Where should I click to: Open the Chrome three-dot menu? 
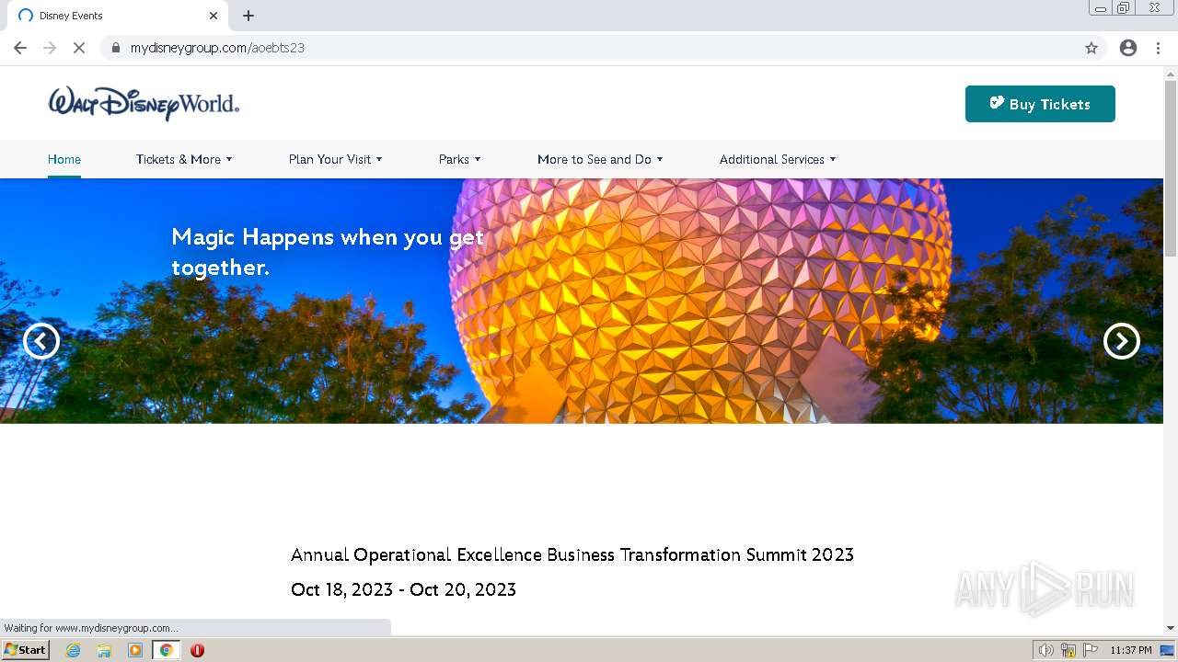point(1158,48)
